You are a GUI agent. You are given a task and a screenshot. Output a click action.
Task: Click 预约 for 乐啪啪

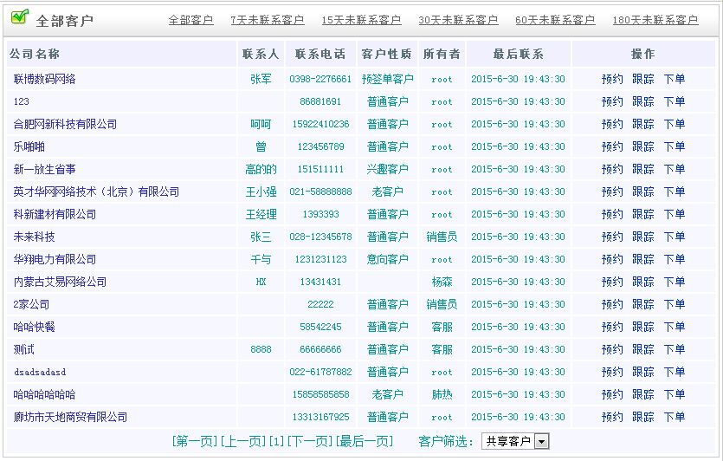click(612, 146)
